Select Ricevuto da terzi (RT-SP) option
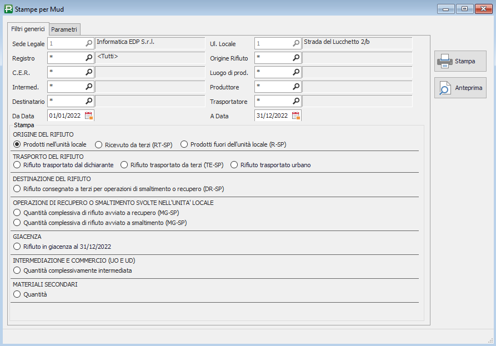 pos(134,145)
